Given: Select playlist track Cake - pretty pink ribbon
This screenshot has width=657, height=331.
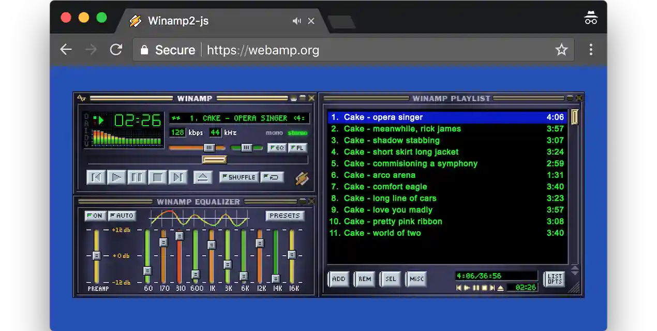Looking at the screenshot, I should coord(447,221).
